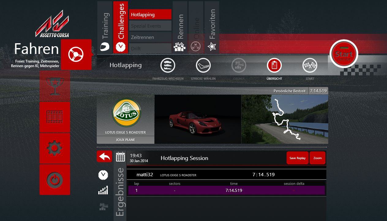Select the lap 1 row 7:14.519

[x=227, y=190]
